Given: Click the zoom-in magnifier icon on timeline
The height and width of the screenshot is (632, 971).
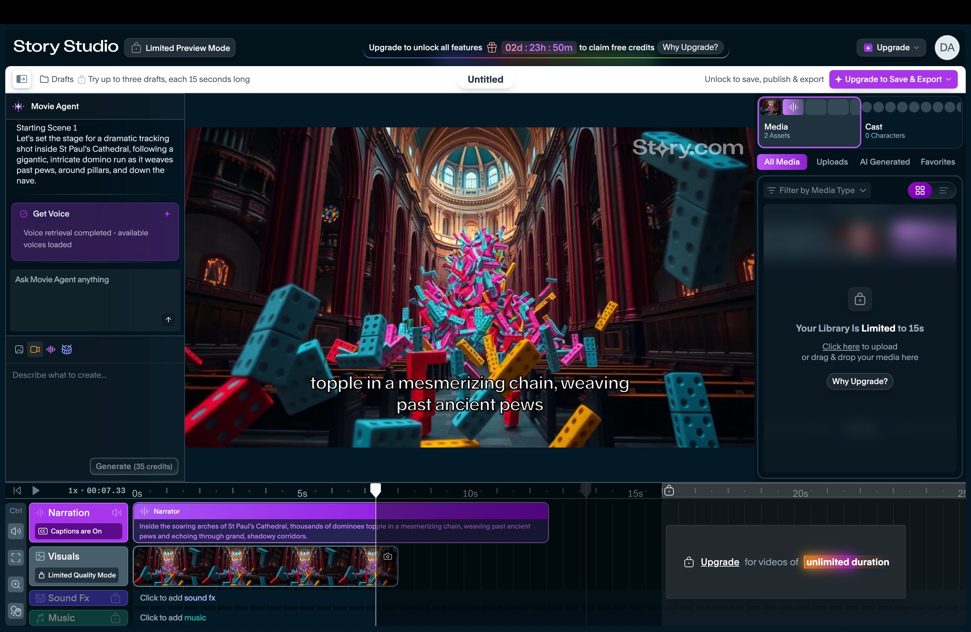Looking at the screenshot, I should [x=16, y=584].
